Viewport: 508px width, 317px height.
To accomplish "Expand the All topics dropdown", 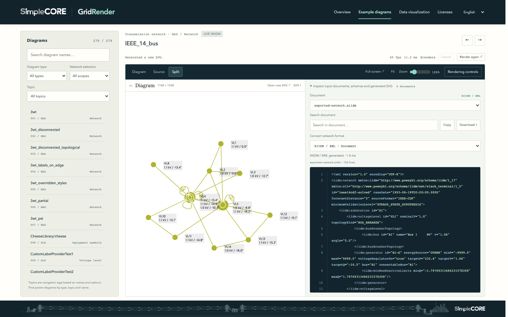I will tap(68, 96).
